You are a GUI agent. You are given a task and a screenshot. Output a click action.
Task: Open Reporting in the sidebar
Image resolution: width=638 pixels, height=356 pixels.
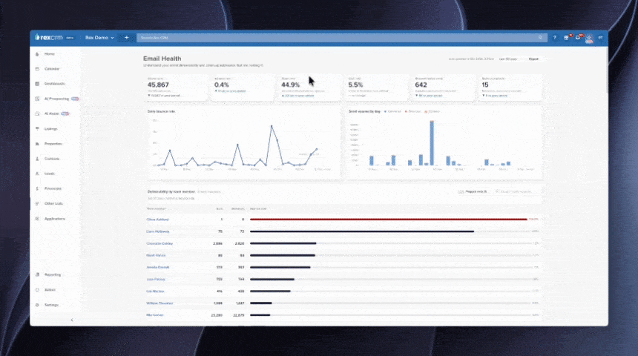coord(53,274)
